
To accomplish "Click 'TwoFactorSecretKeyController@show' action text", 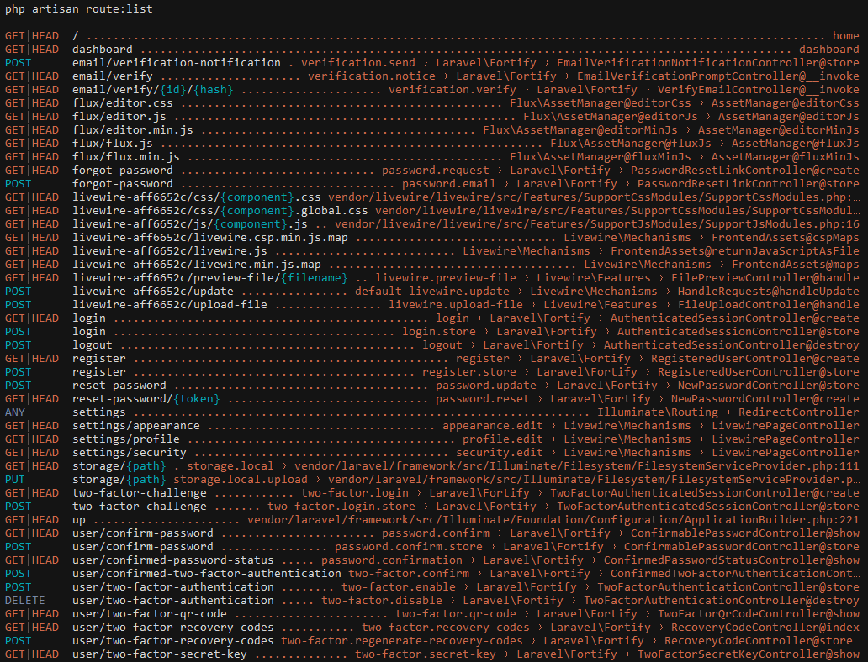I will (749, 654).
